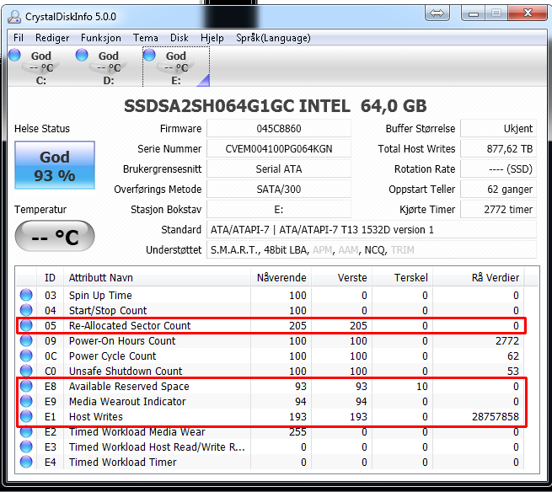Click the drive title SSDSA2SH064G1GC INTEL 64,0 GB
Screen dimensions: 552x492
pos(276,105)
